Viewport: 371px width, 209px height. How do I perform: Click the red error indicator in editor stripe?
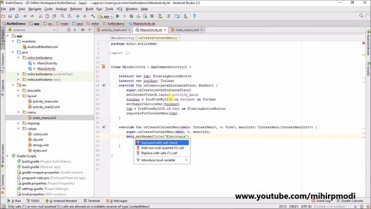pyautogui.click(x=363, y=44)
